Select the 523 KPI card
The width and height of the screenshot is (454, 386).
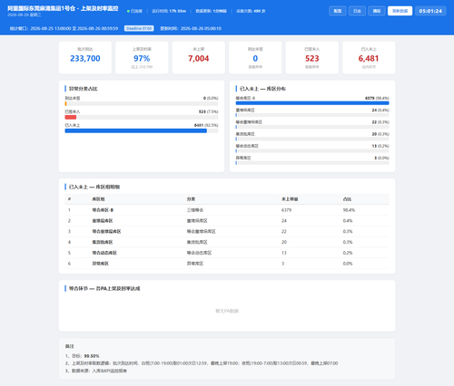point(312,58)
